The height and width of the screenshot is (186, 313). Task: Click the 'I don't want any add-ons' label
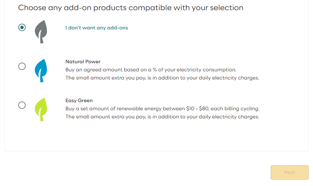[x=97, y=28]
